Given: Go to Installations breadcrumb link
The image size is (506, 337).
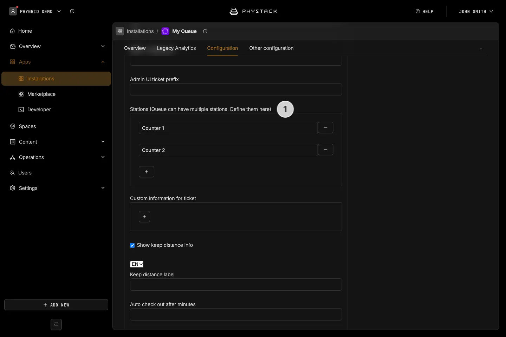Looking at the screenshot, I should [140, 31].
